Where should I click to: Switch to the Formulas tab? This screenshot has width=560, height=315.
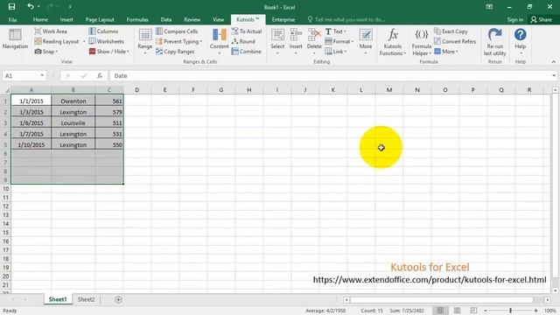[x=137, y=19]
